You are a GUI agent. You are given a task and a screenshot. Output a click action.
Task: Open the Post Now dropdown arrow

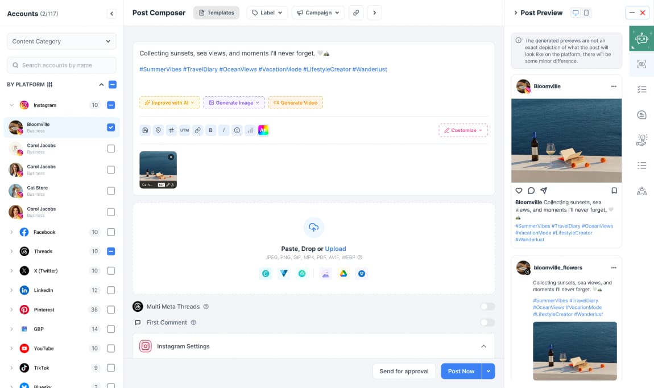489,372
